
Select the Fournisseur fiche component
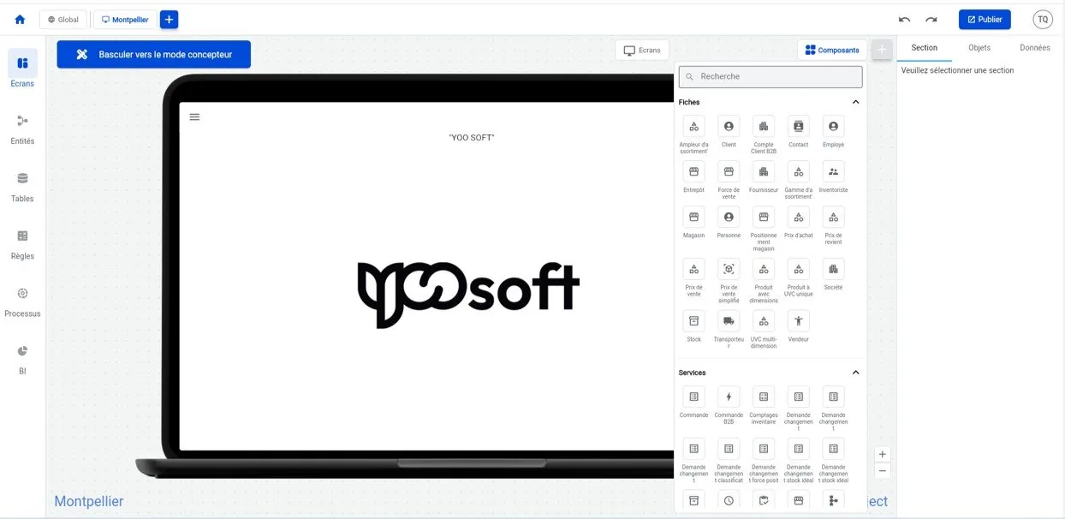(763, 177)
